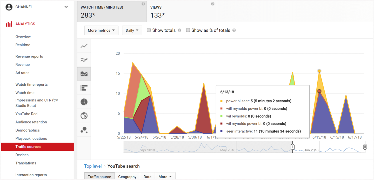Open the Date tab
The width and height of the screenshot is (374, 180).
coord(147,176)
